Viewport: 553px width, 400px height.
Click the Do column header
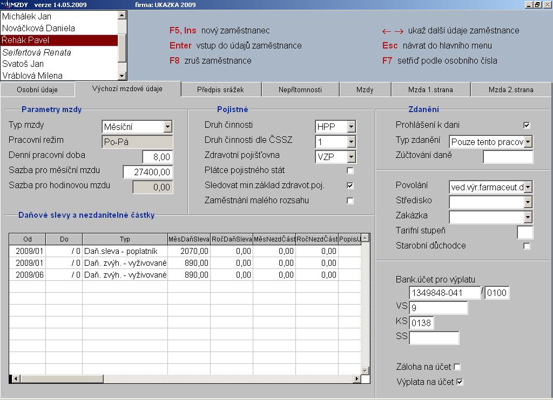point(64,239)
